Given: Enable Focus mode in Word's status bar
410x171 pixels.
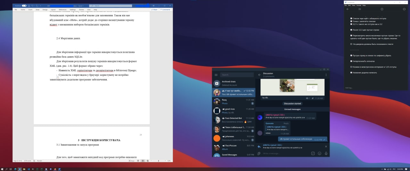Looking at the screenshot, I should pyautogui.click(x=132, y=161).
